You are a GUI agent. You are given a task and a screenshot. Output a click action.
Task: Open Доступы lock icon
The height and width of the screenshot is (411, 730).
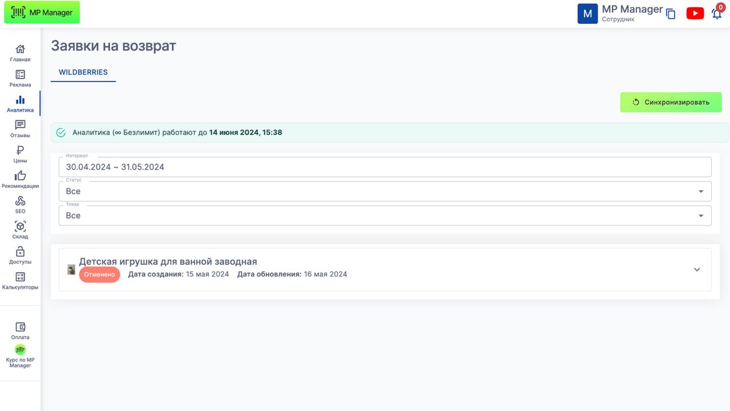[20, 252]
